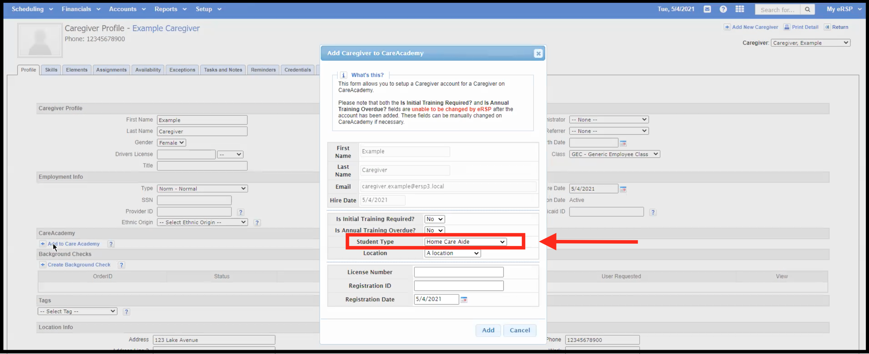Close the Add Caregiver to CareAcademy dialog
The width and height of the screenshot is (869, 354).
[x=538, y=53]
